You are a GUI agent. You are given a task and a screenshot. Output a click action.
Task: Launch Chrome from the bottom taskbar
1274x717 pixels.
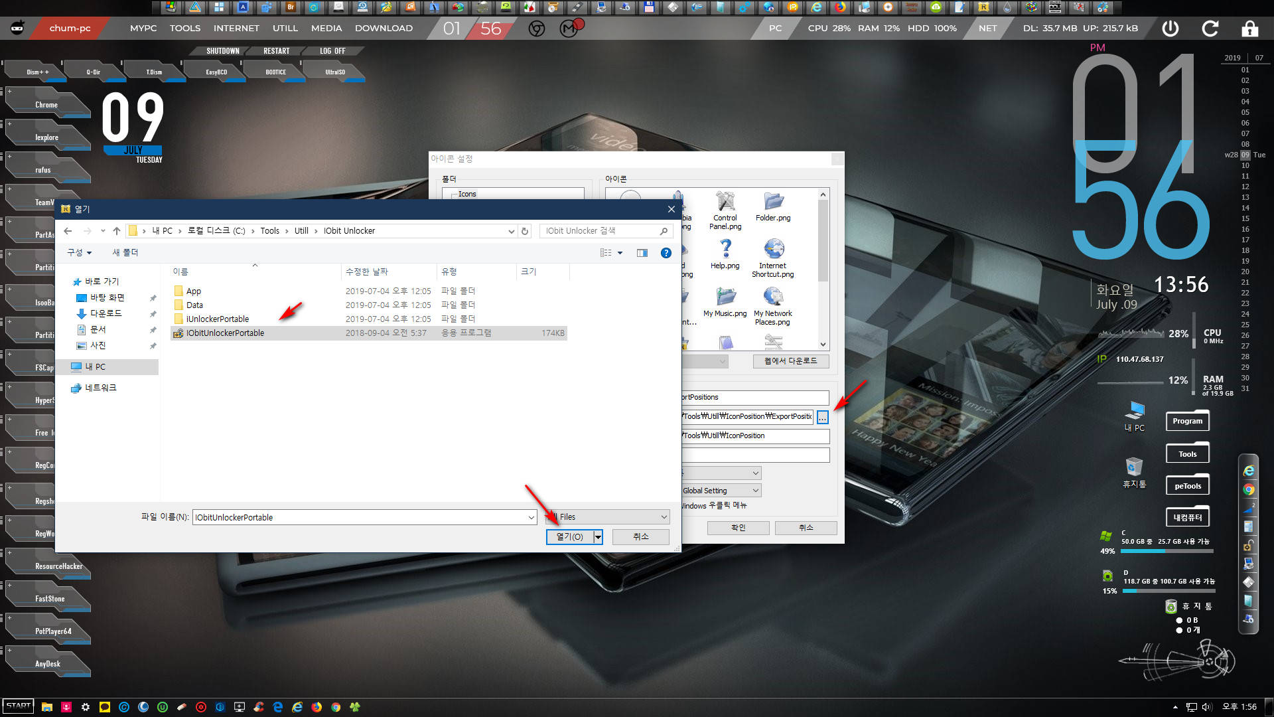[336, 707]
